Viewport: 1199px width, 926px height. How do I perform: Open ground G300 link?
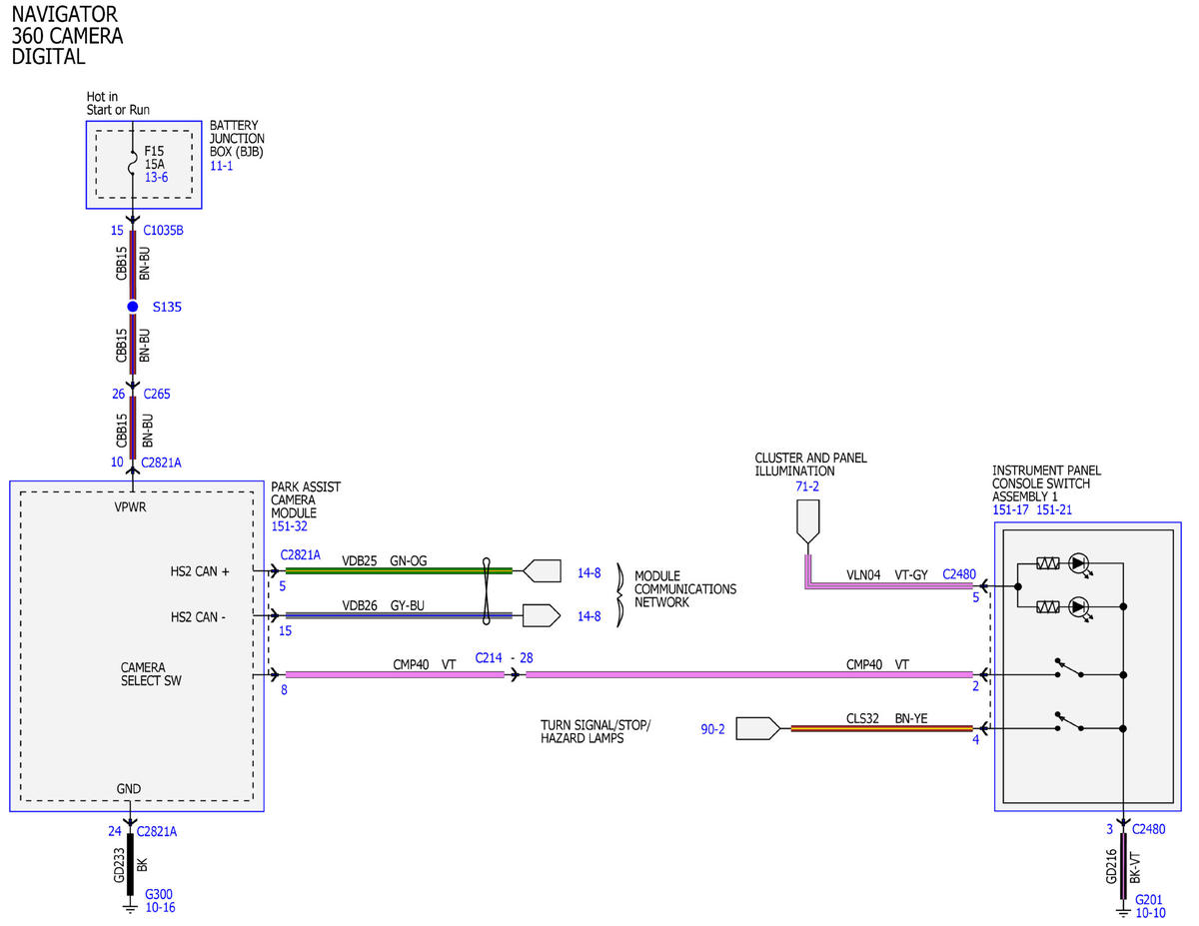(x=160, y=895)
